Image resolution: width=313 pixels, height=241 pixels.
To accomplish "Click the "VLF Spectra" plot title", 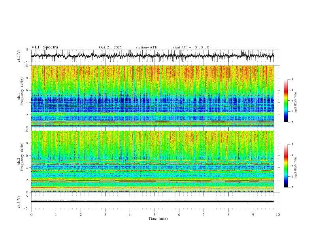I will (45, 47).
